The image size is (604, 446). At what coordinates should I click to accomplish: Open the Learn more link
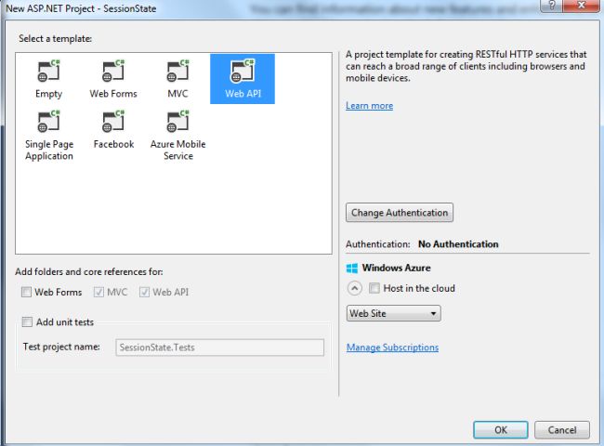tap(370, 106)
